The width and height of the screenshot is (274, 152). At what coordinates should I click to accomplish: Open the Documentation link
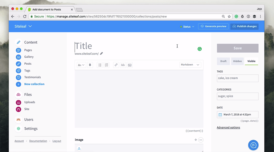point(38,141)
